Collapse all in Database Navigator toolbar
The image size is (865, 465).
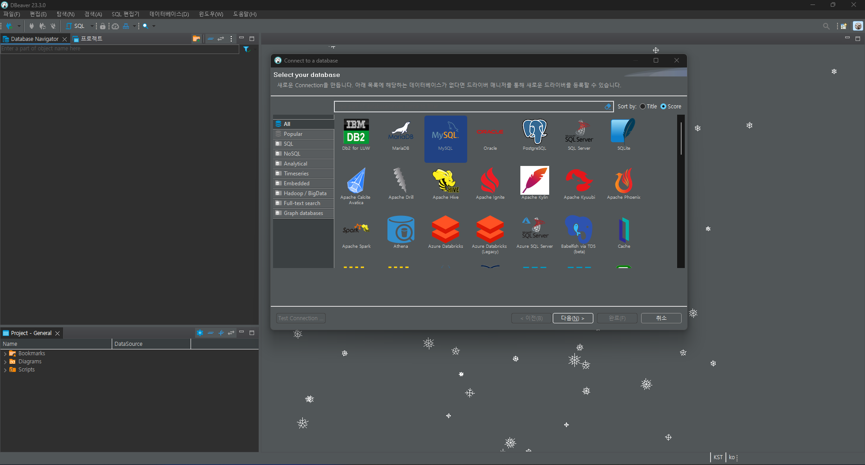(x=210, y=39)
